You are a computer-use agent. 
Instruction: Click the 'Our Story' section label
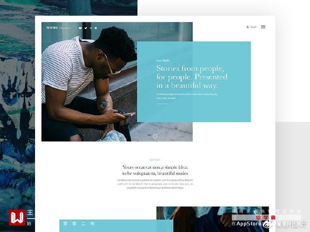(x=155, y=160)
